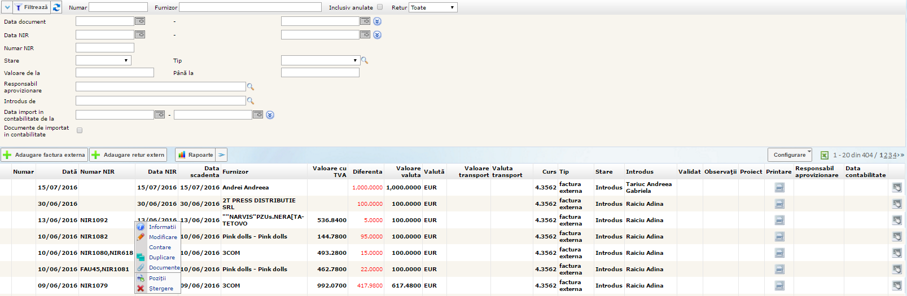907x296 pixels.
Task: Expand the Stare dropdown
Action: 103,60
